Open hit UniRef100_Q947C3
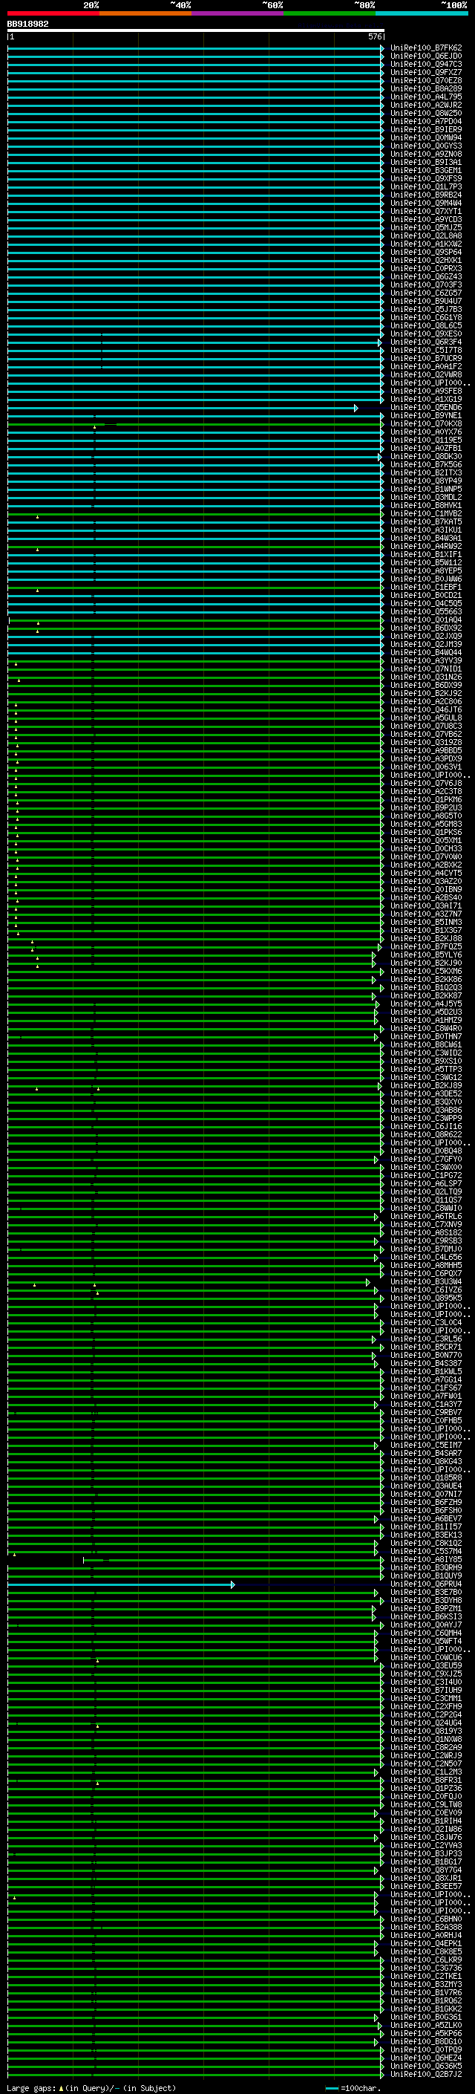Viewport: 475px width, 2094px height. [425, 64]
